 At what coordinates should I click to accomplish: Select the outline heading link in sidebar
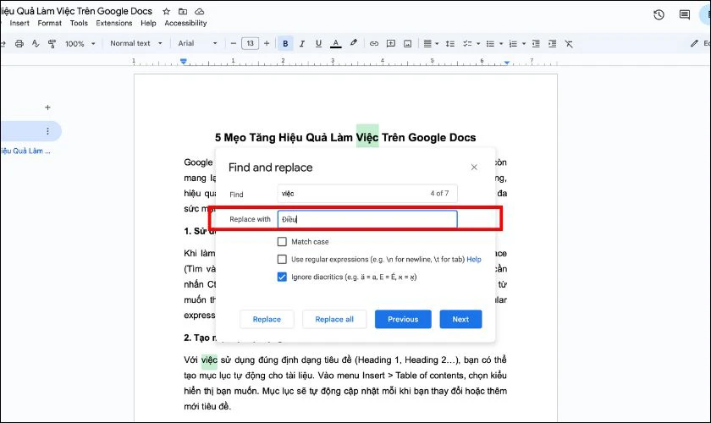click(25, 151)
